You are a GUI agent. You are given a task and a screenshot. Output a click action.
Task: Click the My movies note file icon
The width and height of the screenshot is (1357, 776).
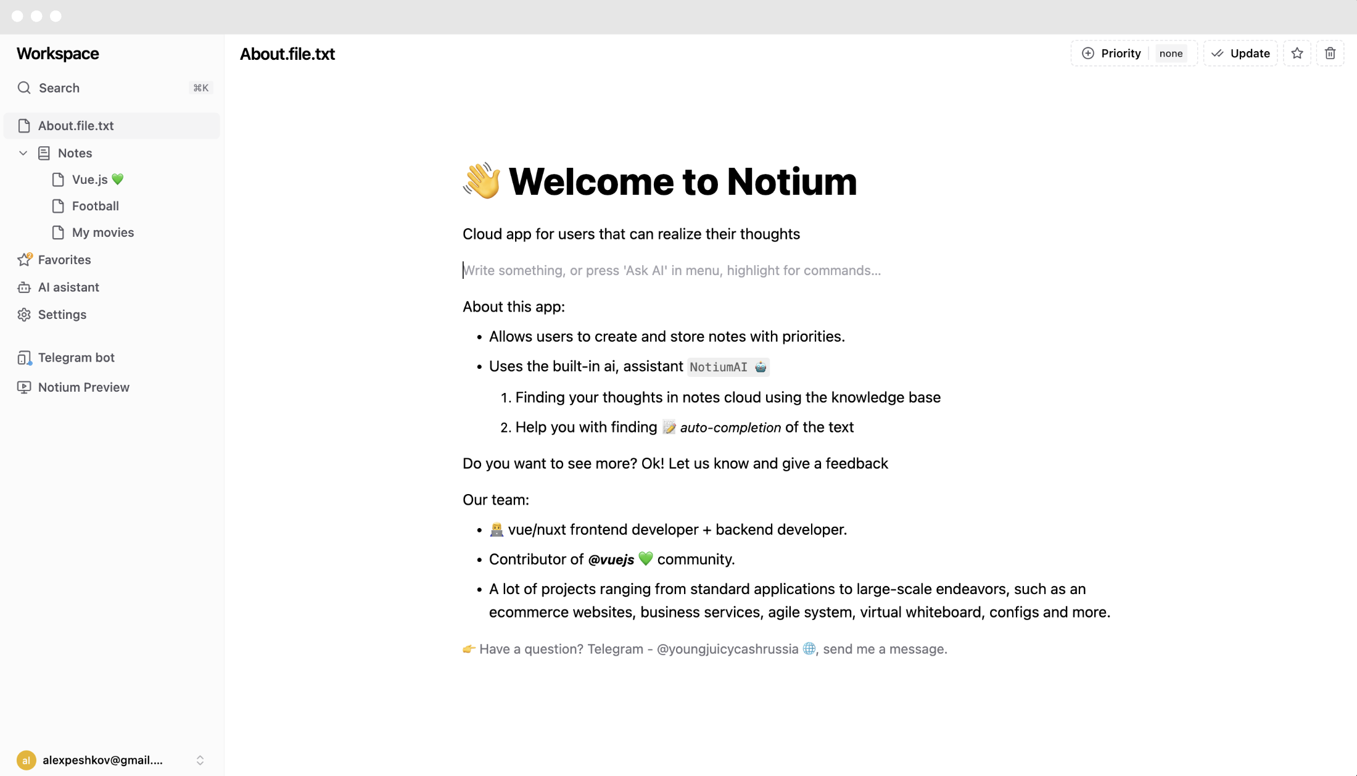pos(58,233)
